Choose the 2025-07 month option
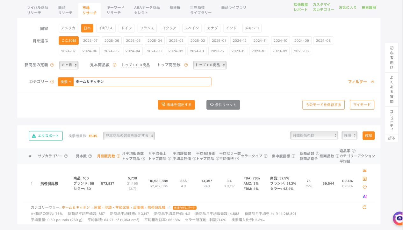 tap(90, 40)
